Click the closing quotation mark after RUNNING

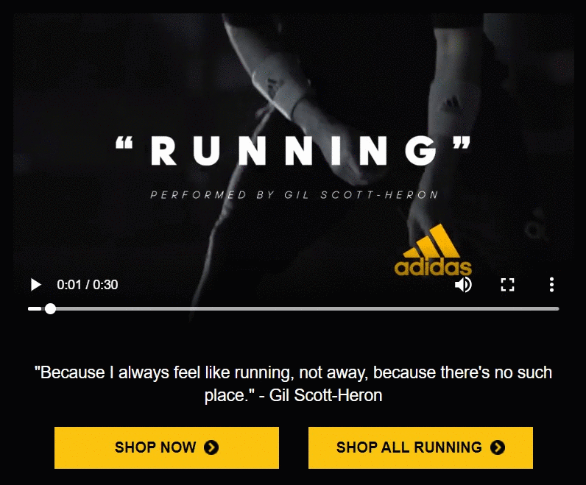point(462,143)
